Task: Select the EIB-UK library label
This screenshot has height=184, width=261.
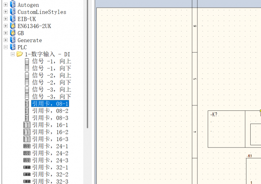Action: pos(26,19)
